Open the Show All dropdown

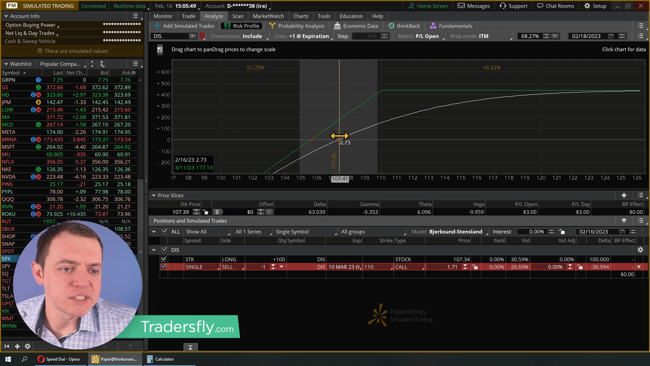[207, 231]
